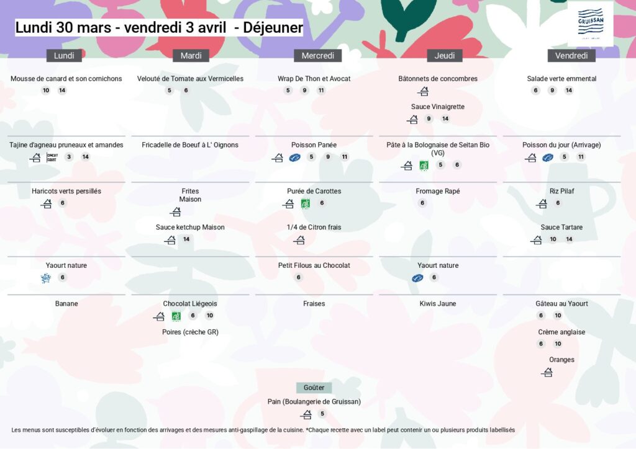Click allergen badge 10 under Mousse de canard
Screen dimensions: 636x449
coord(45,91)
